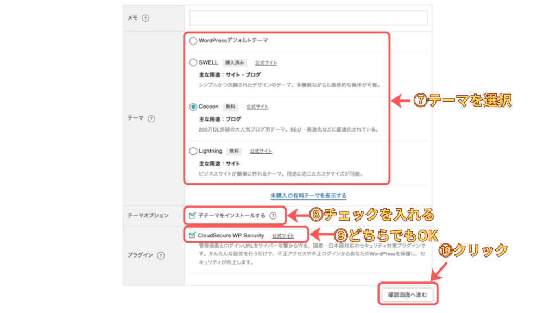Focus the メモ text input field
The height and width of the screenshot is (313, 556).
click(308, 18)
